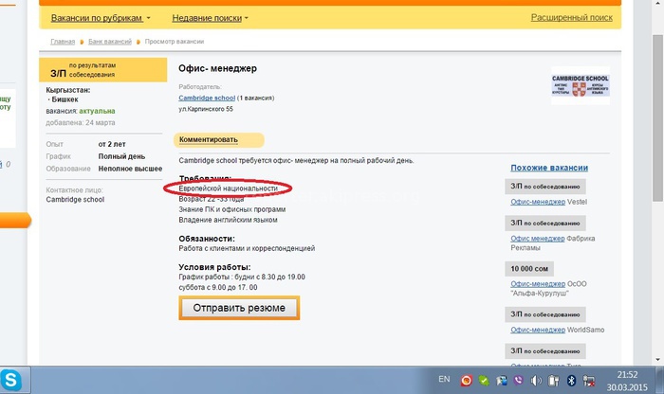Open Skype from the taskbar

click(11, 381)
